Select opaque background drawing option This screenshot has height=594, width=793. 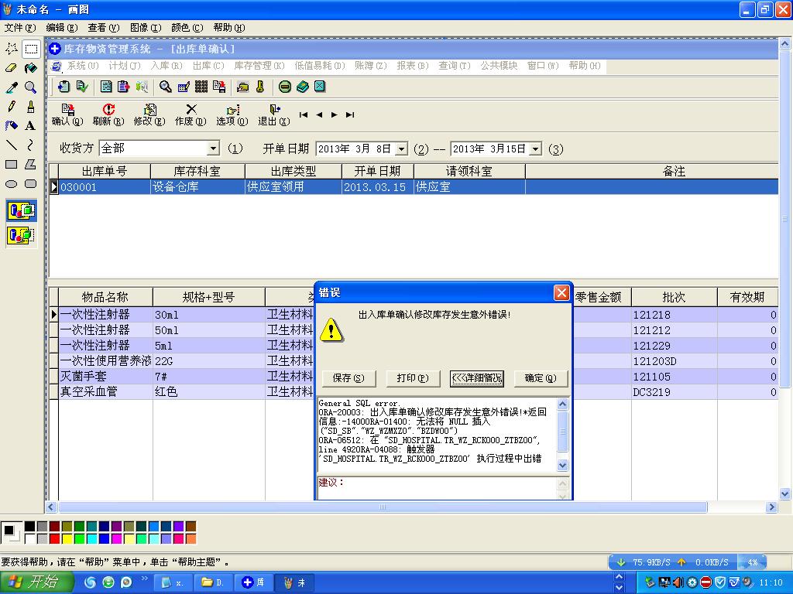(x=21, y=210)
